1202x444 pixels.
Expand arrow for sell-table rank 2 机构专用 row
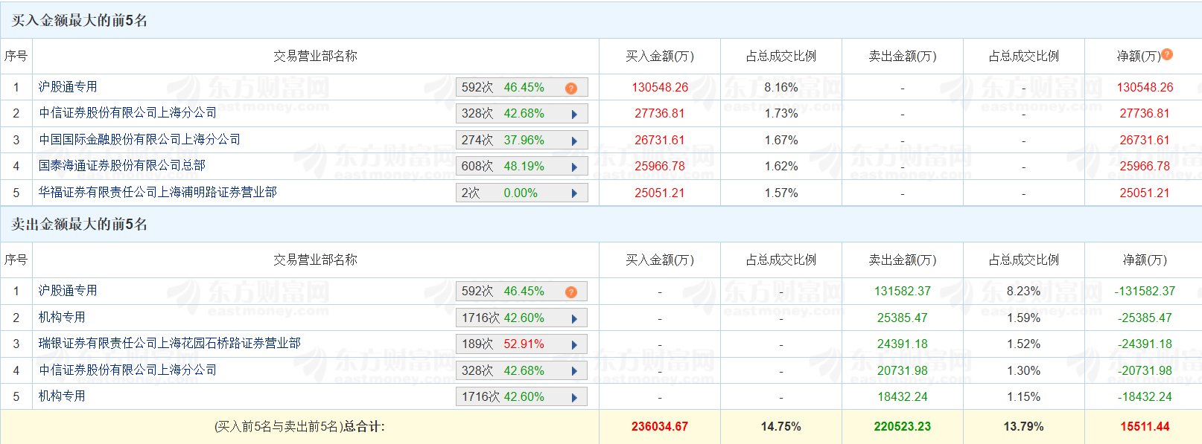tap(574, 319)
